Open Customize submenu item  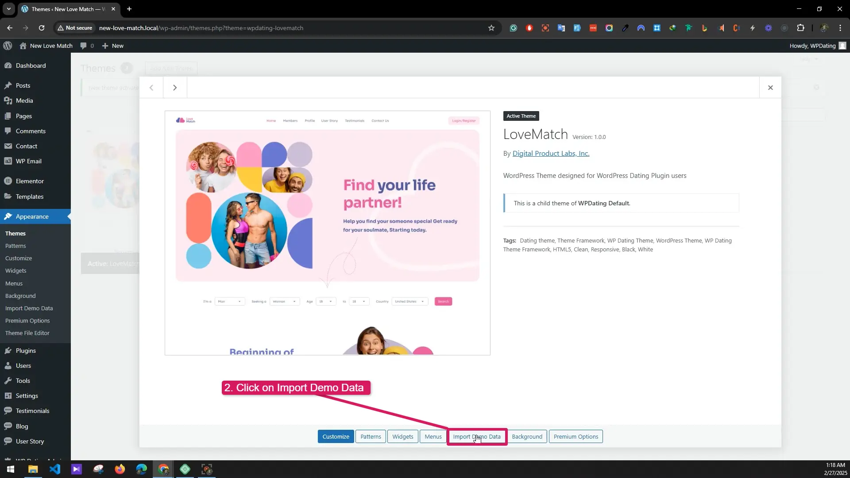click(19, 258)
